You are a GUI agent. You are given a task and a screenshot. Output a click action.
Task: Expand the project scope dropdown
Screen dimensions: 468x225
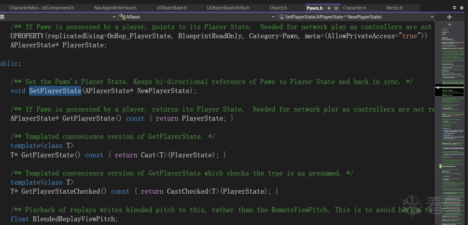click(114, 17)
